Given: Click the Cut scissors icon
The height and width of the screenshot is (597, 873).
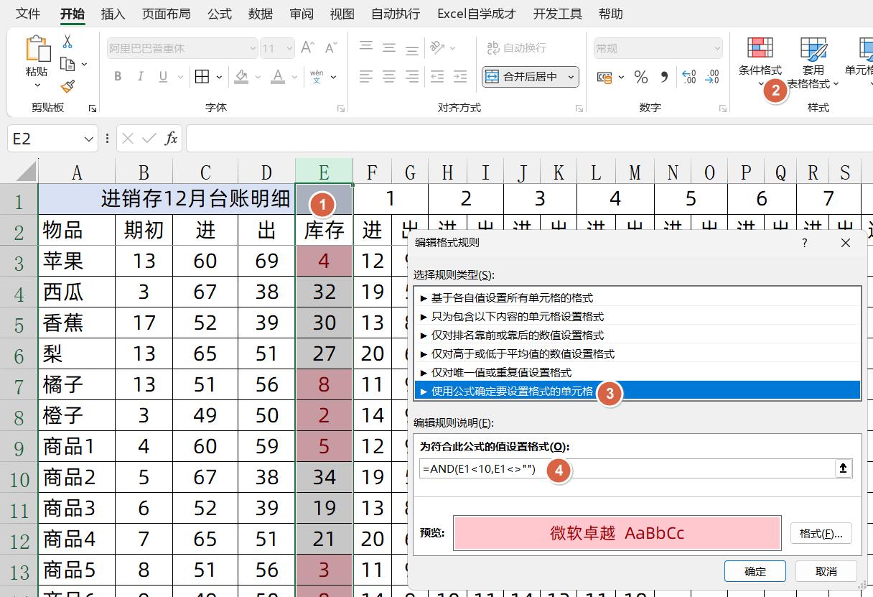Looking at the screenshot, I should 67,42.
